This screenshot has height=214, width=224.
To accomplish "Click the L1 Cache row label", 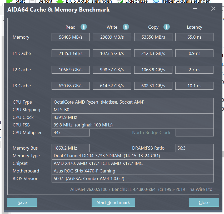I will (x=22, y=53).
